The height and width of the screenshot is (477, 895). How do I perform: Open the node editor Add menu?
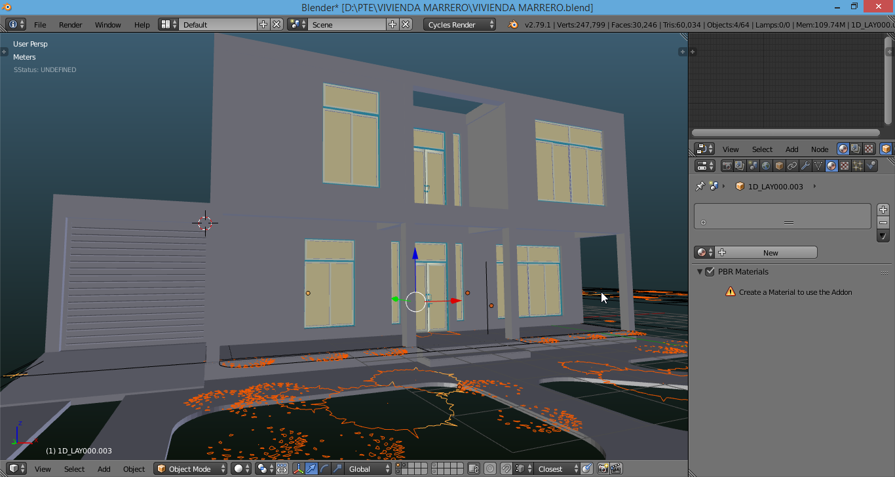(791, 149)
